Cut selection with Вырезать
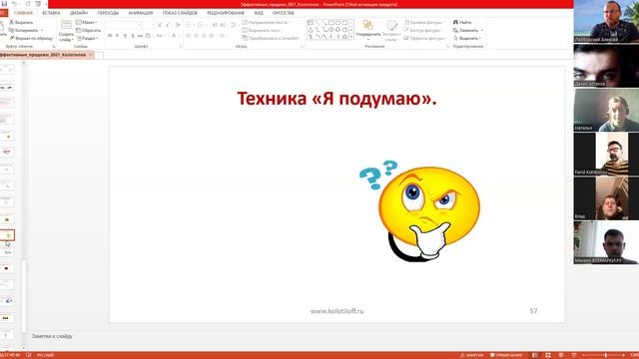639x359 pixels. (21, 22)
